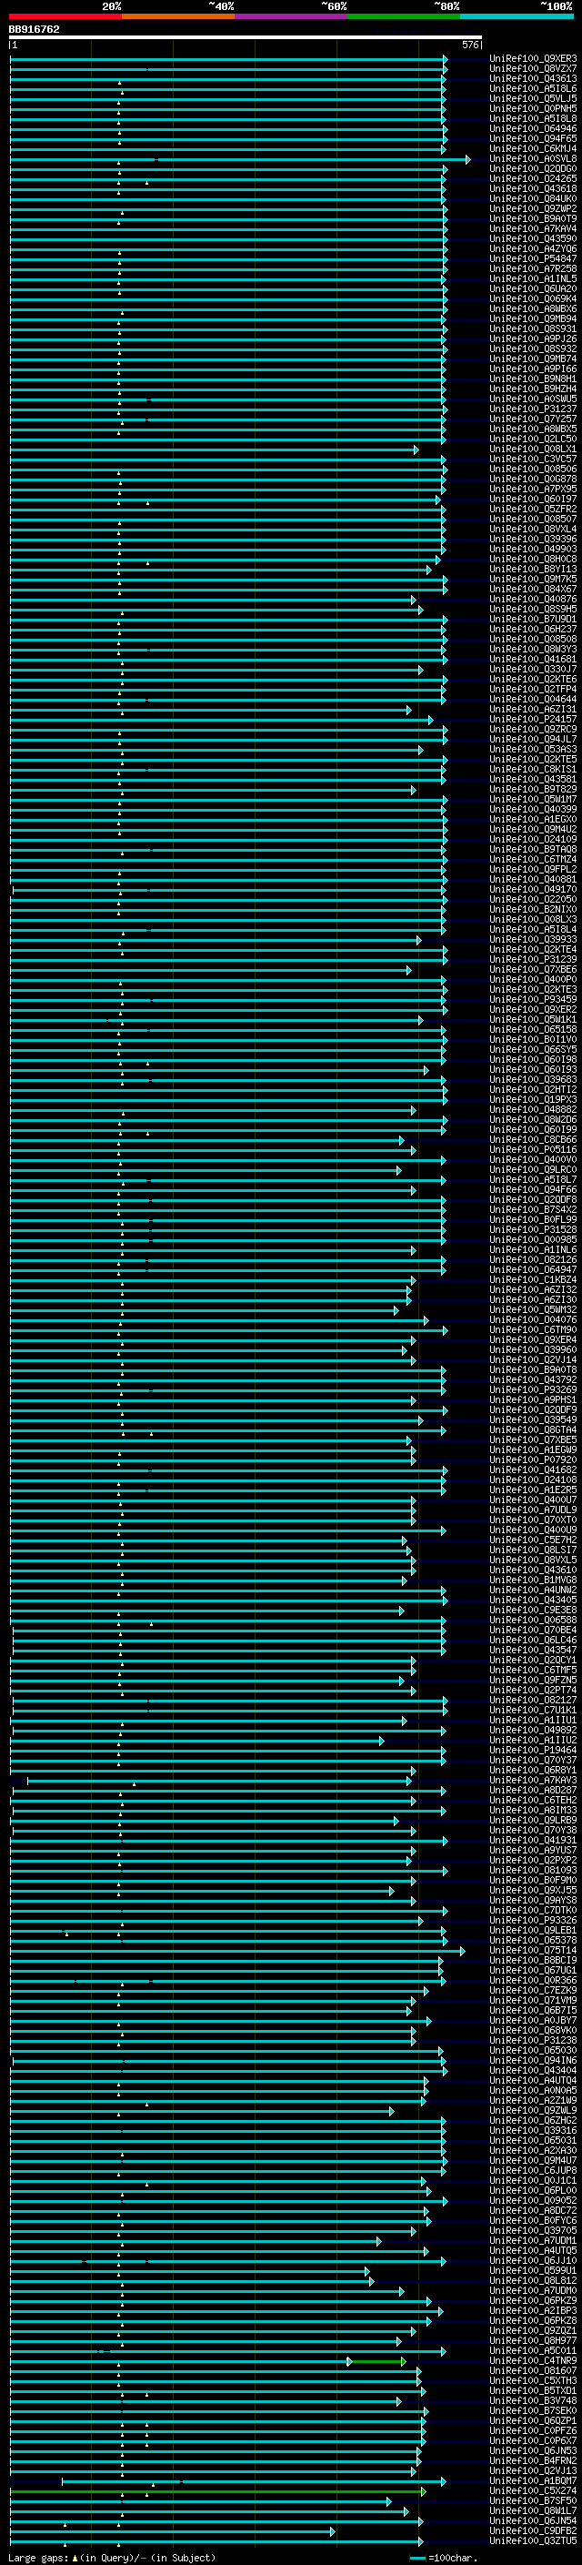Select the UniRef100_Q069K4 label
The width and height of the screenshot is (582, 2565).
[533, 298]
